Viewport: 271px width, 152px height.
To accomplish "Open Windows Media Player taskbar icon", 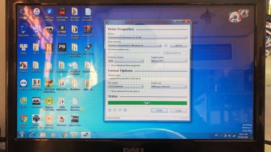I will [53, 135].
